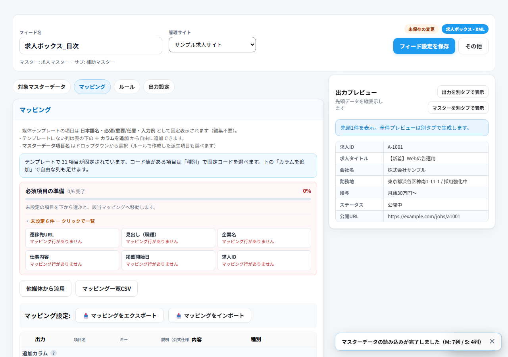Click the 先頭1件を表示 info banner
The width and height of the screenshot is (508, 357).
click(412, 128)
